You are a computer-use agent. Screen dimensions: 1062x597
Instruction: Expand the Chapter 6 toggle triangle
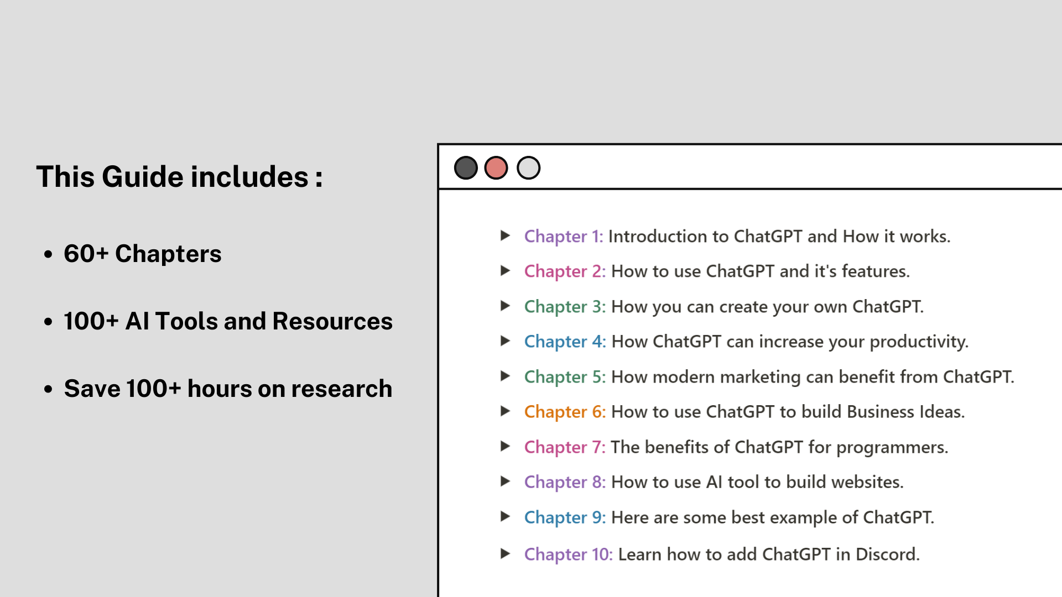[x=505, y=411]
